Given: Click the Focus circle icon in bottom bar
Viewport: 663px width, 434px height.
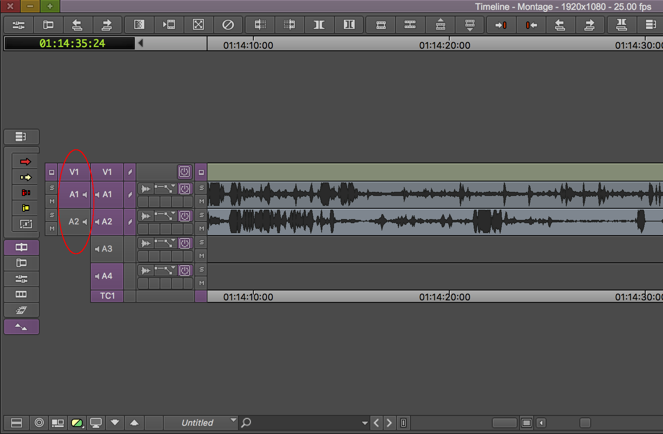Looking at the screenshot, I should (39, 422).
